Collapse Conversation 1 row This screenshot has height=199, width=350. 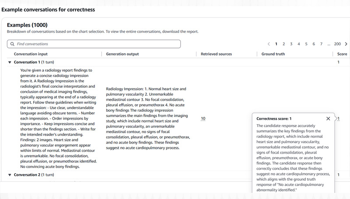click(x=10, y=62)
